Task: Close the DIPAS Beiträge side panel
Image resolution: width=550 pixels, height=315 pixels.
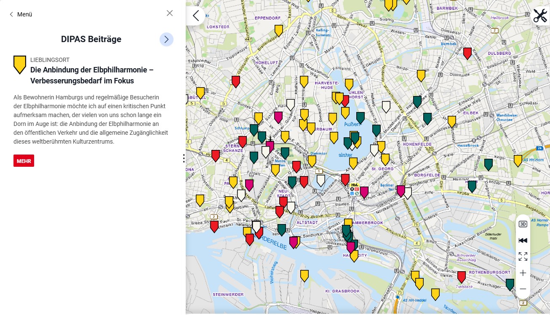Action: 170,13
